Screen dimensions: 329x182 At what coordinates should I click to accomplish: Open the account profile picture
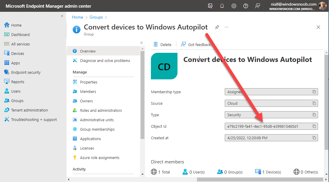click(x=322, y=6)
